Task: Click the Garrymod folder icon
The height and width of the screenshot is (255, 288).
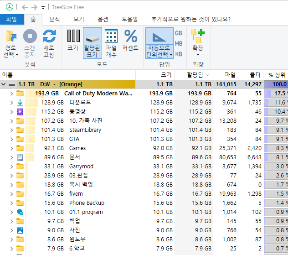Action: click(x=20, y=167)
